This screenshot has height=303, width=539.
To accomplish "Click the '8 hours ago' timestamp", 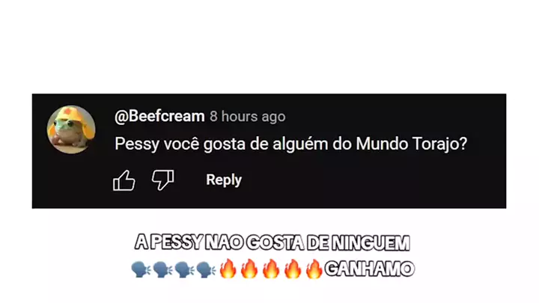I will pyautogui.click(x=248, y=117).
